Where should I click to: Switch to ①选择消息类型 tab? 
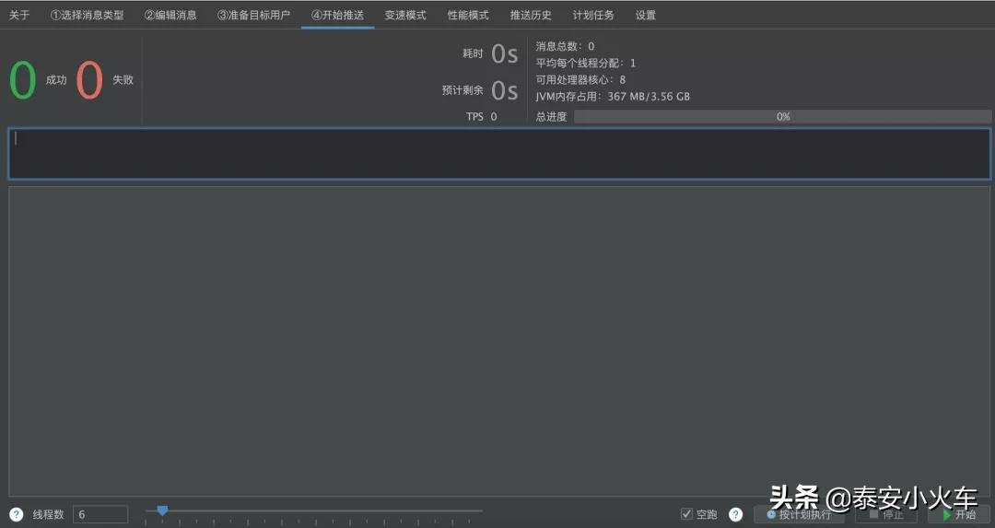tap(87, 15)
